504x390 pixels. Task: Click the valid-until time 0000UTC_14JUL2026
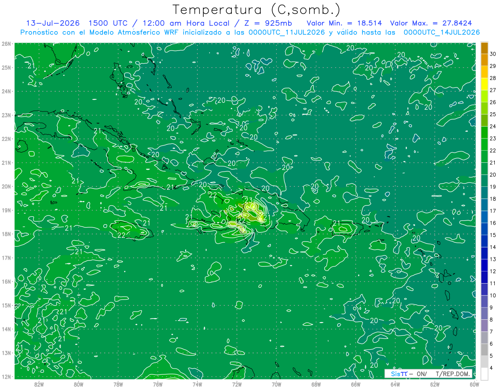[442, 32]
